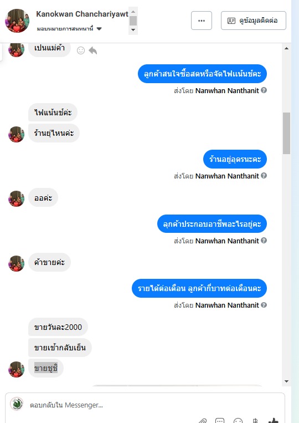Expand the มอบหมายการสนทนานี้ assignment dropdown
The width and height of the screenshot is (299, 423).
pos(99,29)
